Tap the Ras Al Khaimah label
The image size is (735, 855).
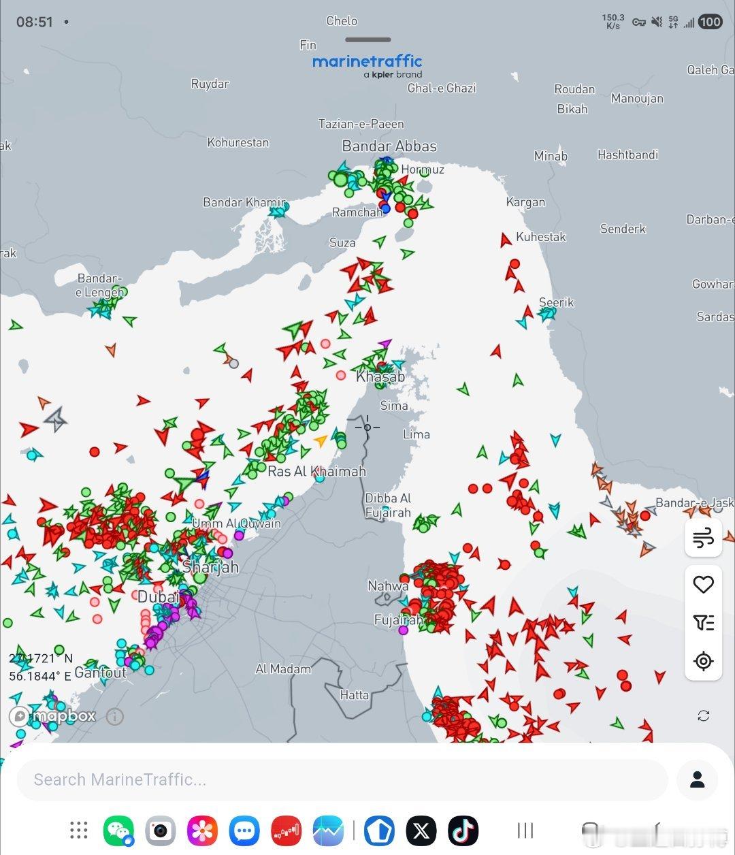[317, 471]
